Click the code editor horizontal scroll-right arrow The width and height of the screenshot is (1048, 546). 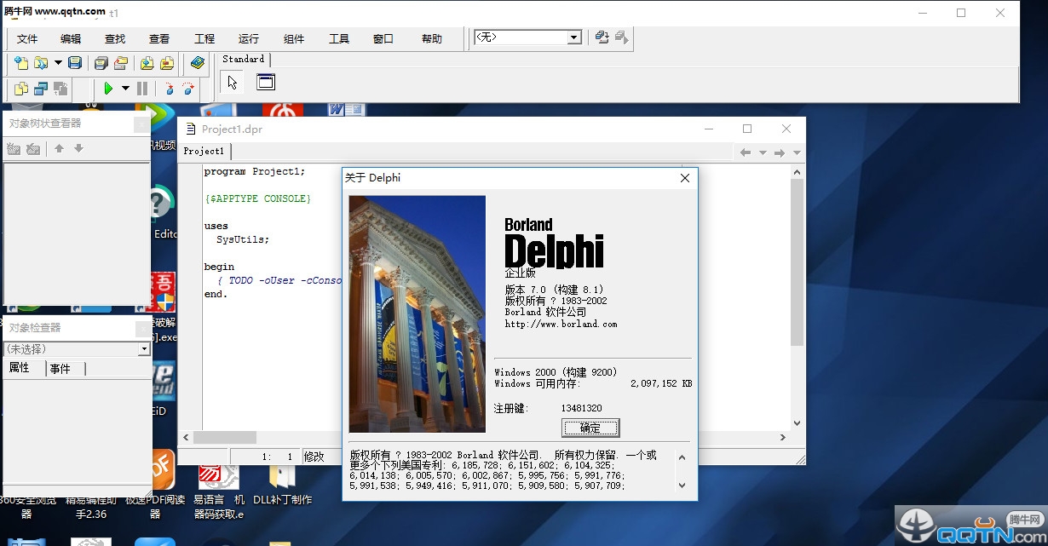click(785, 437)
